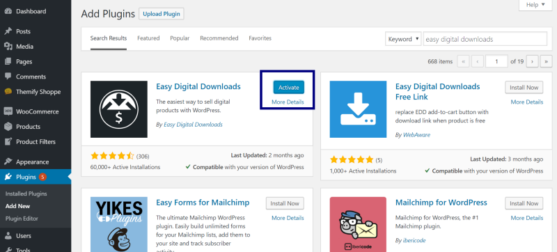Click the Upload Plugin button
The image size is (557, 252).
tap(162, 14)
